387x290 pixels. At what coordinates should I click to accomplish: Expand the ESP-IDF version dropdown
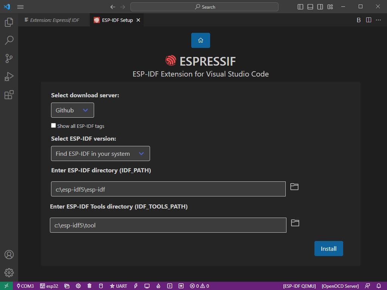tap(100, 153)
